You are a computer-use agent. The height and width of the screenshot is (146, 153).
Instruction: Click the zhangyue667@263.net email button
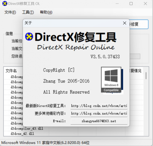point(99,121)
